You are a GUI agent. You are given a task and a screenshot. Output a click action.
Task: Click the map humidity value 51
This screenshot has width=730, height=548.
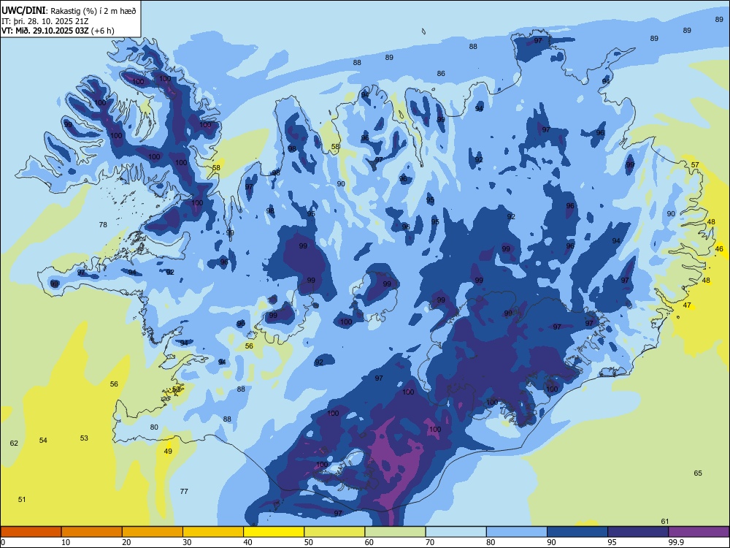(x=22, y=500)
